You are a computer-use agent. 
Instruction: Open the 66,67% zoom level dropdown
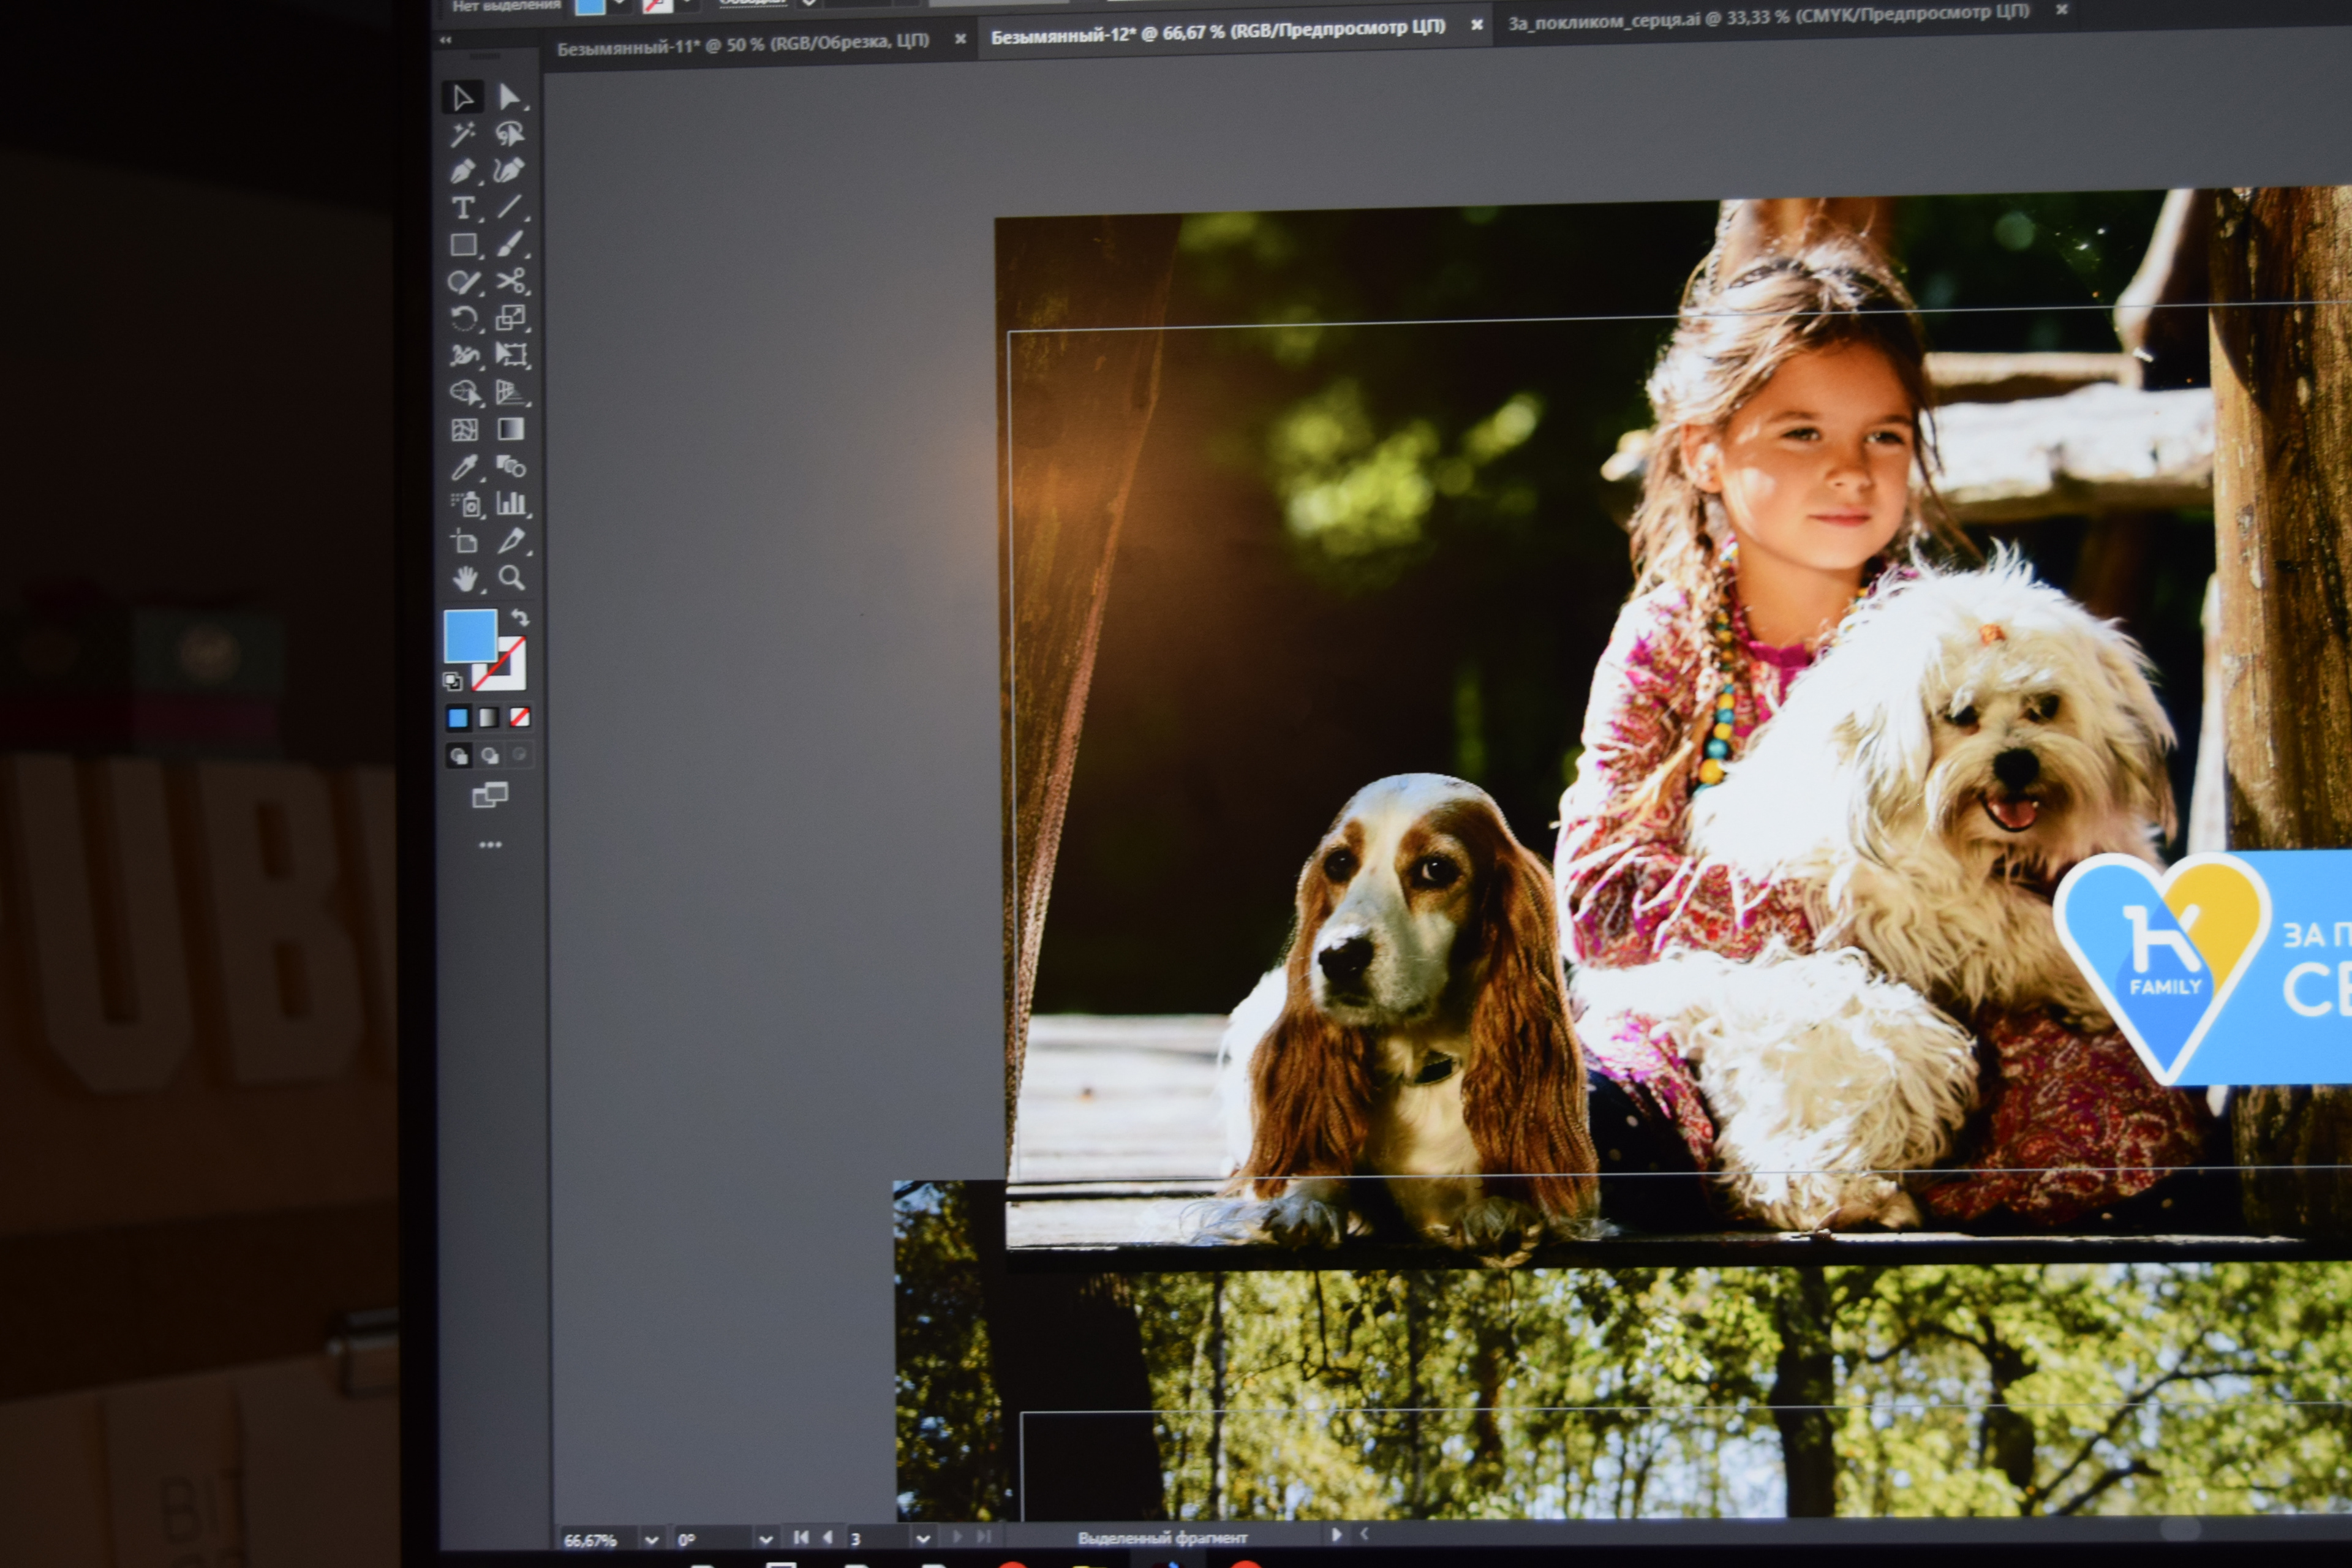click(652, 1540)
